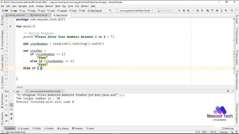Toggle Device File Explorer side panel
Viewport: 239px width, 134px height.
(237, 114)
